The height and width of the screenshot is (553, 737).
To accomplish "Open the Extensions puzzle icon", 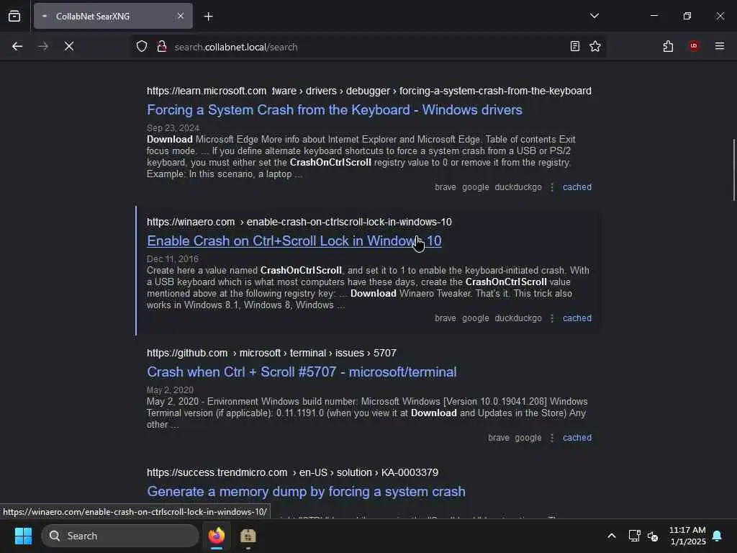I will (x=668, y=46).
